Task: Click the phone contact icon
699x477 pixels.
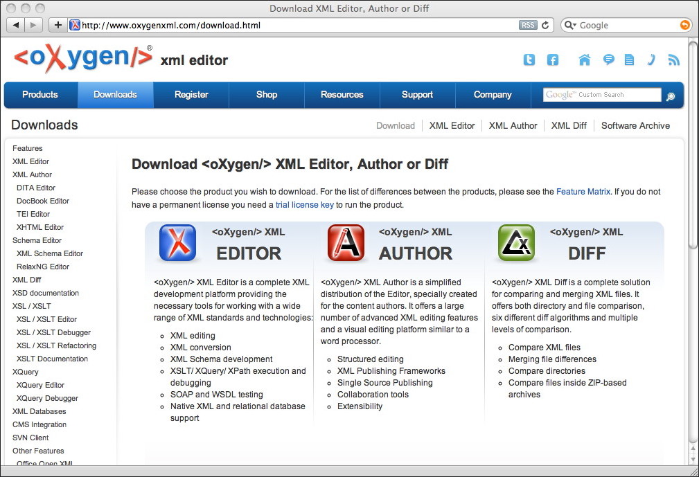Action: [x=651, y=60]
